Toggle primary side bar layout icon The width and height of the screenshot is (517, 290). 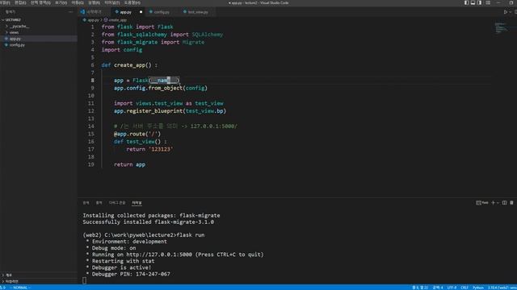click(x=466, y=2)
